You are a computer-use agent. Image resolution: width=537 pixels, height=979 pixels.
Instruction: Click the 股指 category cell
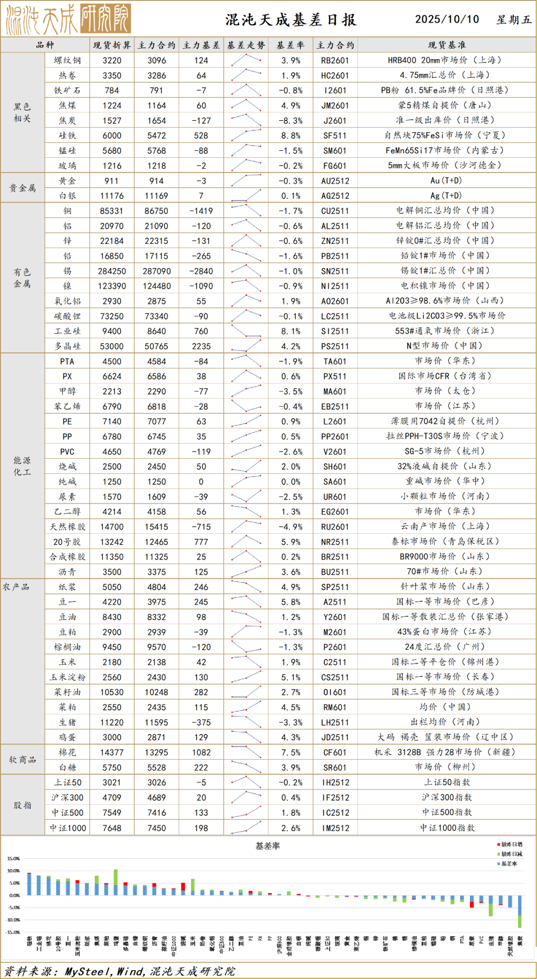click(x=22, y=805)
